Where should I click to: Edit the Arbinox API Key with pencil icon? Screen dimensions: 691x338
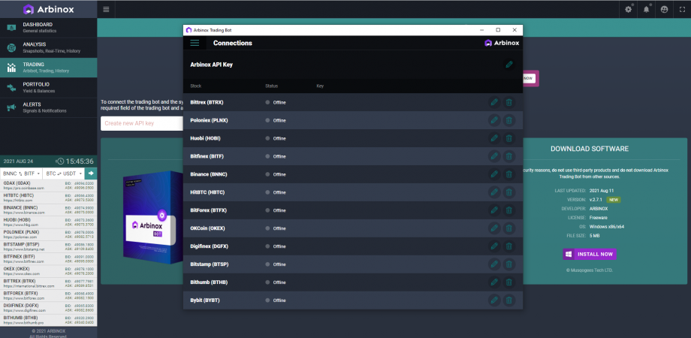coord(509,65)
